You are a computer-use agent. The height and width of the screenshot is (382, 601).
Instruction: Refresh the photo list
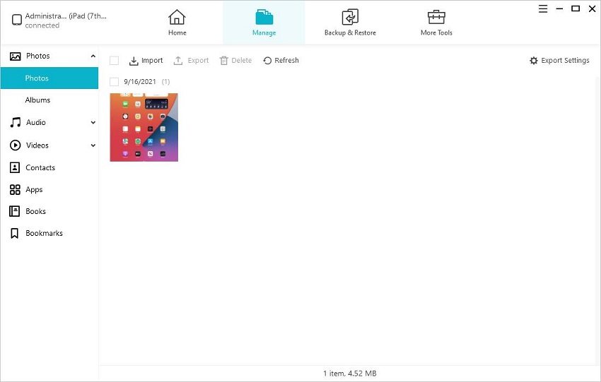pos(281,61)
